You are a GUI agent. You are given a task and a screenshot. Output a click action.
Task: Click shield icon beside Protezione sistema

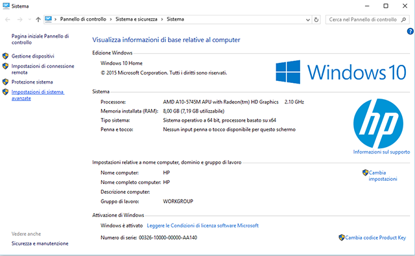pyautogui.click(x=5, y=82)
